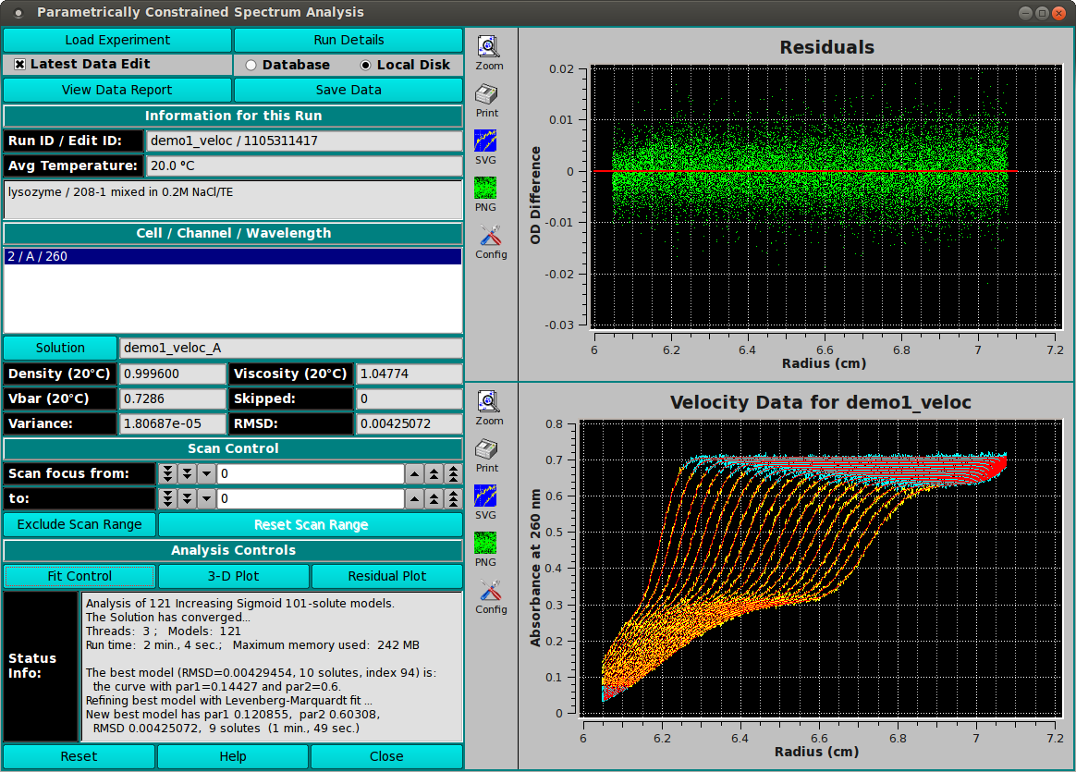Click the 'Velocity Data for demo1_veloc' plot title

point(821,402)
